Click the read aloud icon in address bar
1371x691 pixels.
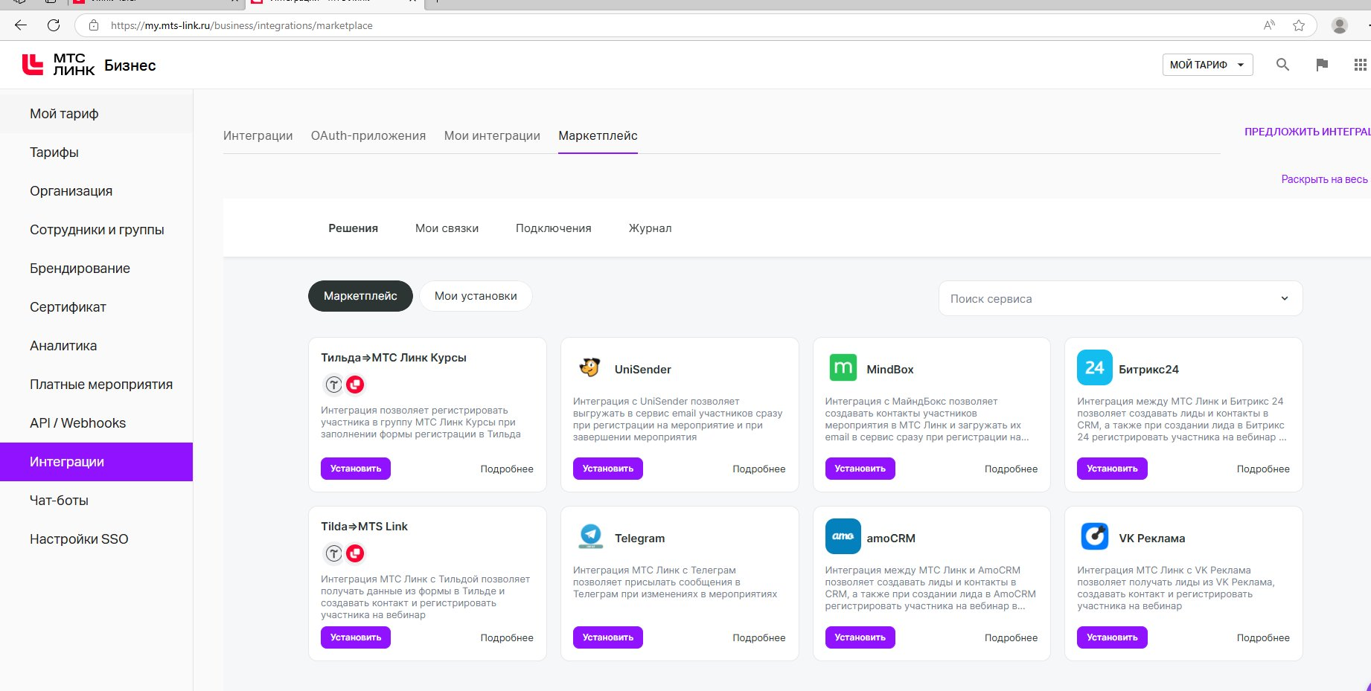click(1269, 25)
